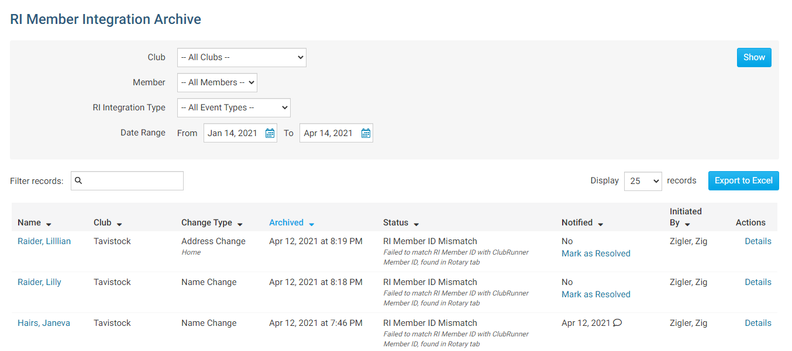Toggle Archived column sort arrow
792x351 pixels.
click(311, 224)
